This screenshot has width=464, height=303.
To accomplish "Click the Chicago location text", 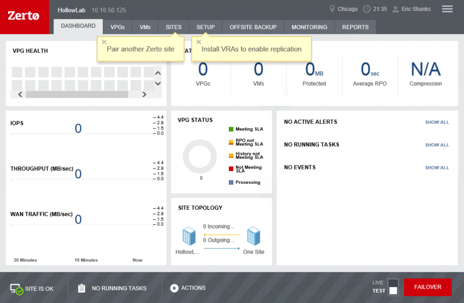I will (x=348, y=9).
